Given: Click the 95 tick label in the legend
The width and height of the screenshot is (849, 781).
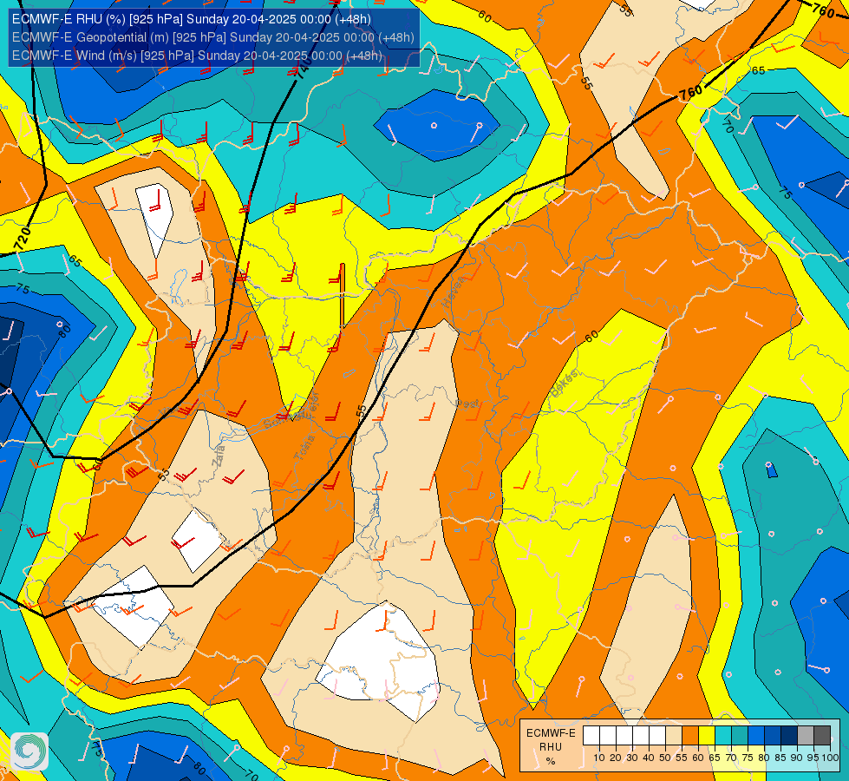Looking at the screenshot, I should (813, 758).
